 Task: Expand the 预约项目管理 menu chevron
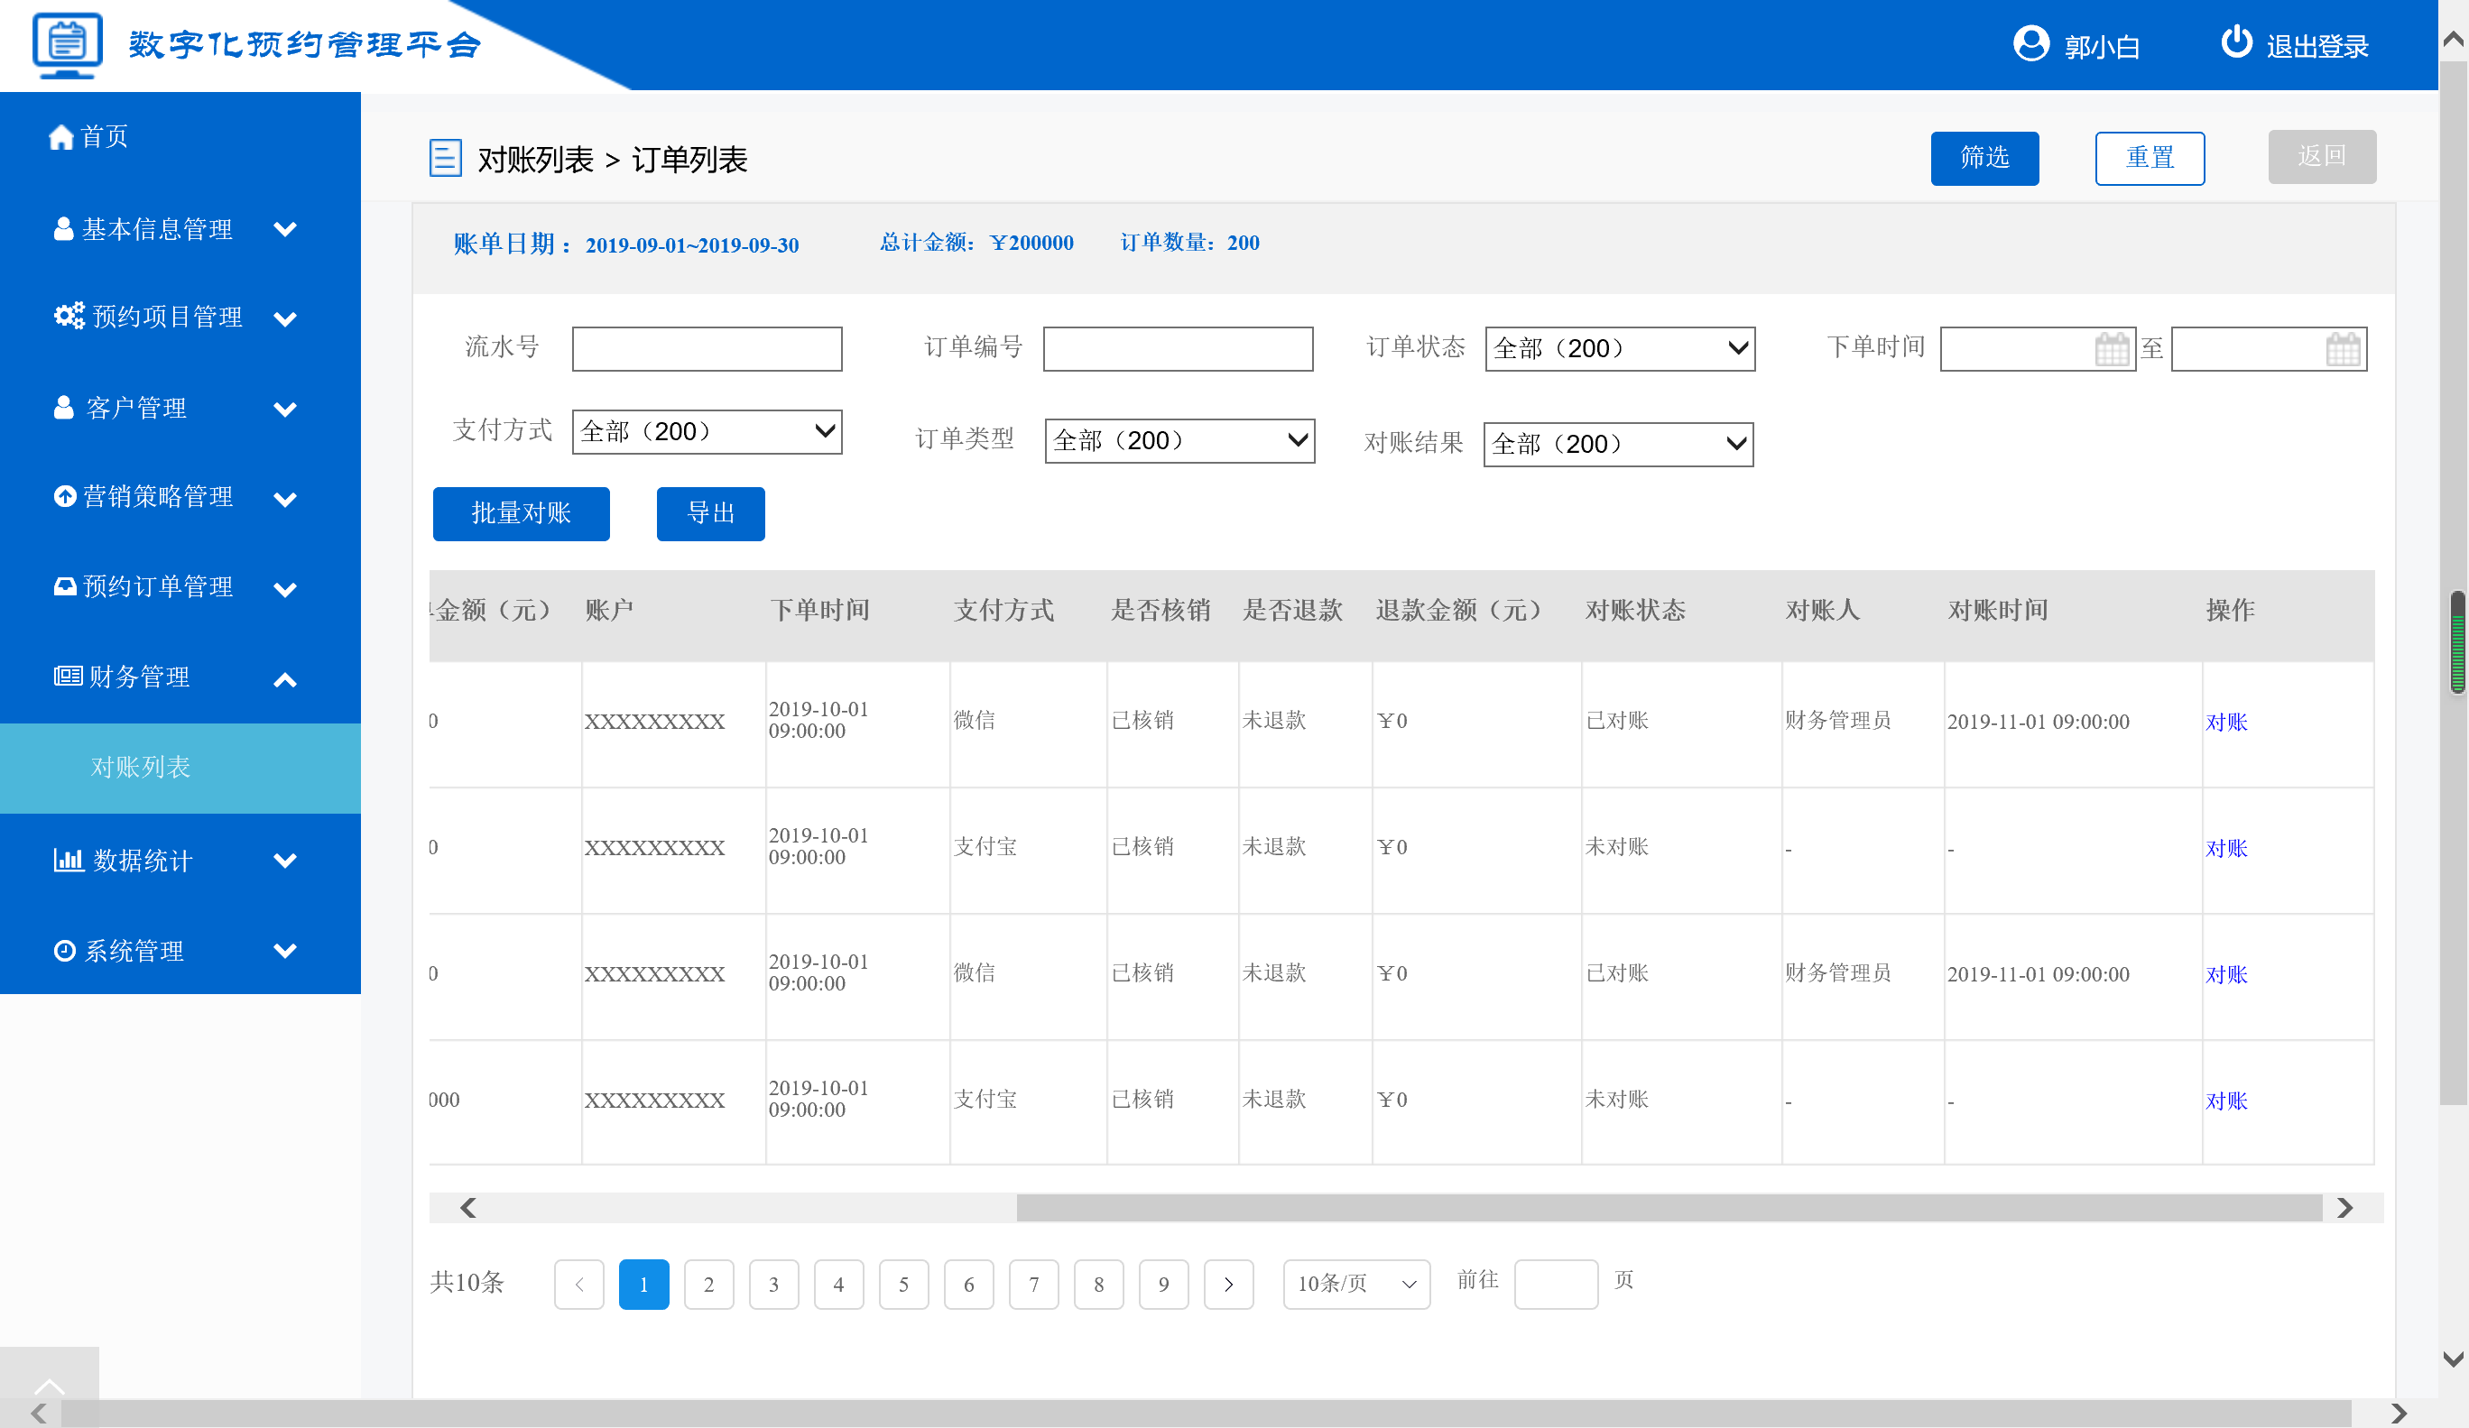(285, 318)
